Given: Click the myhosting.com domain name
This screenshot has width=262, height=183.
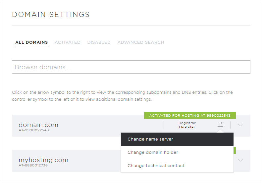Looking at the screenshot, I should point(43,160).
